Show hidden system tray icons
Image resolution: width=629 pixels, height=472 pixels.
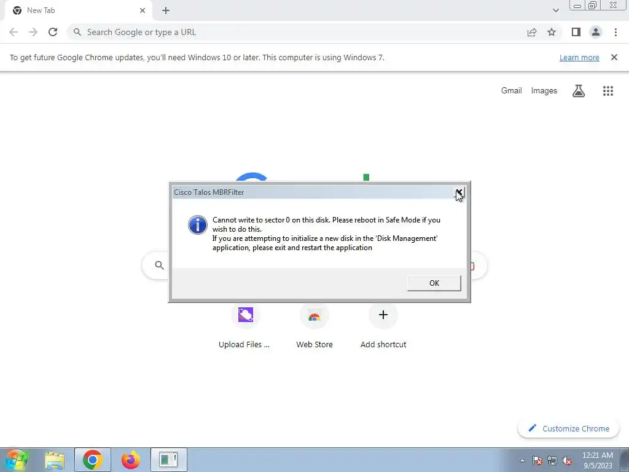522,460
